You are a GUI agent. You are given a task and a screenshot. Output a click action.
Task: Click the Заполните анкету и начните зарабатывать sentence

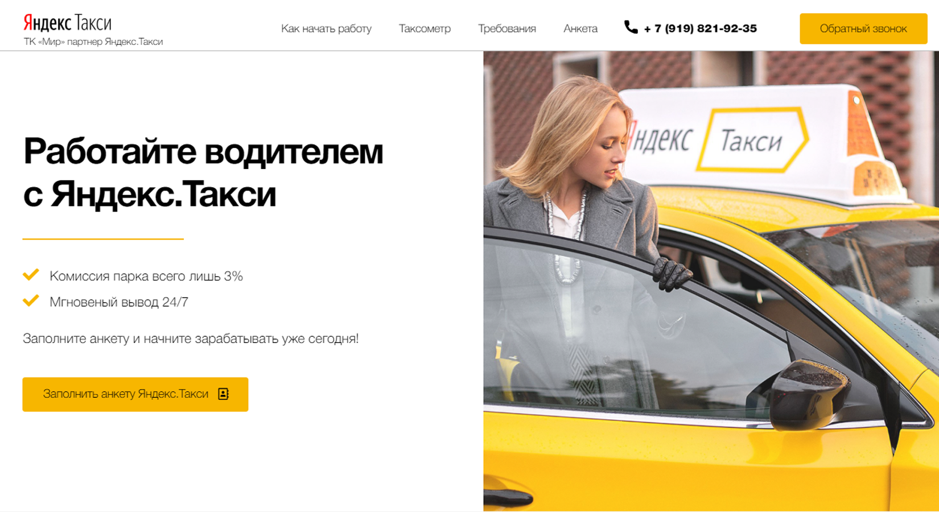tap(191, 338)
